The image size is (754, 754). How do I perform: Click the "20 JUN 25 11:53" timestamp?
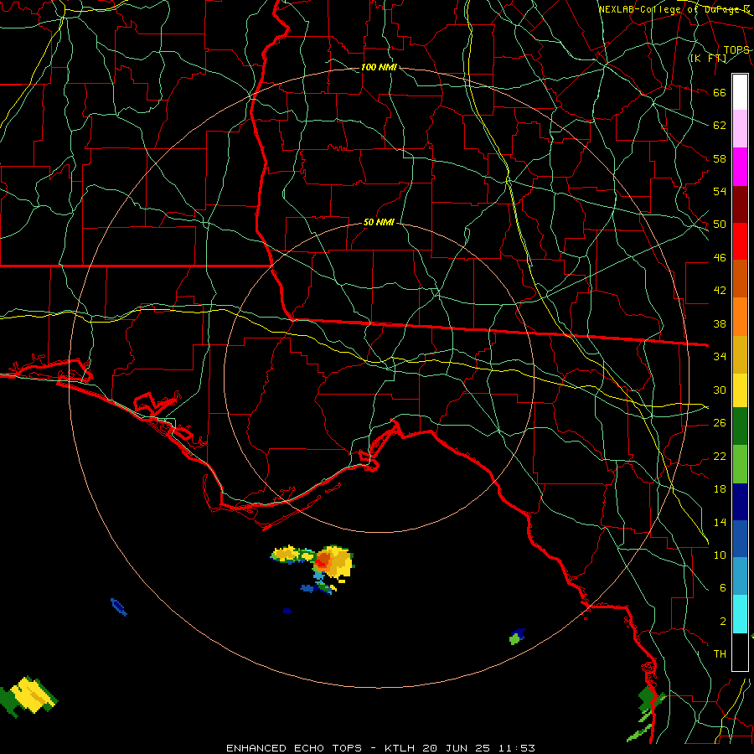pos(479,748)
